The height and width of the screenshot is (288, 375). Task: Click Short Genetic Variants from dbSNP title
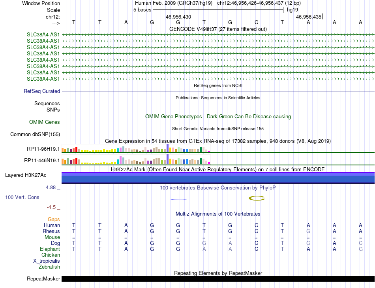pyautogui.click(x=218, y=129)
